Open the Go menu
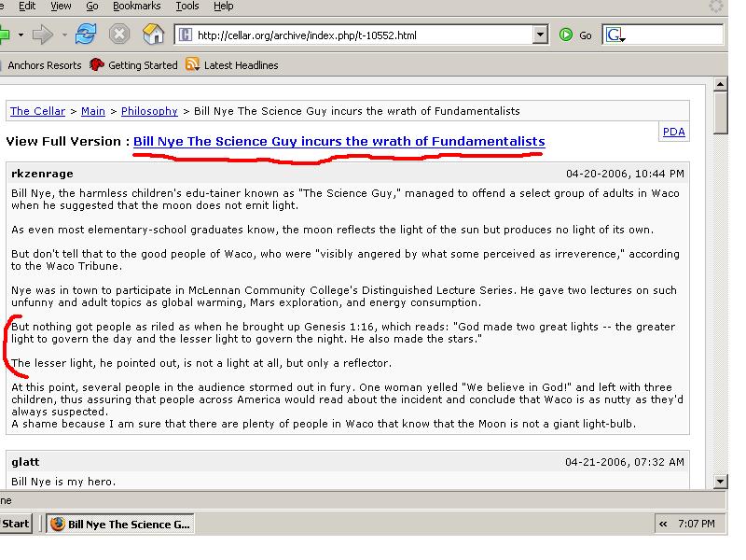Viewport: 746px width, 560px height. [92, 7]
